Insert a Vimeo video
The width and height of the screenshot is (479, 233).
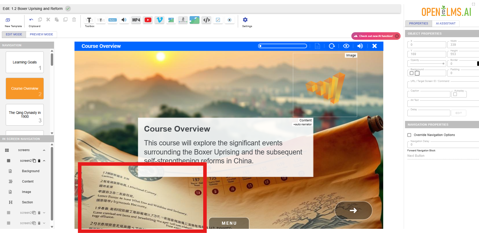pos(159,20)
